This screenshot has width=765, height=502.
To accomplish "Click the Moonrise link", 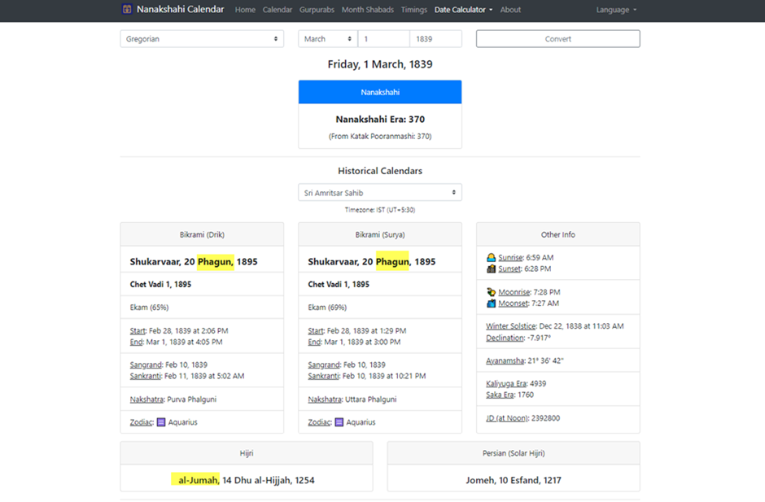I will click(514, 292).
